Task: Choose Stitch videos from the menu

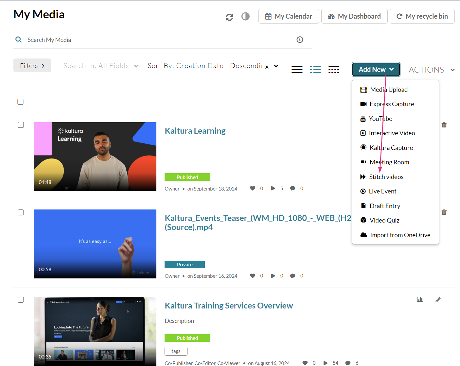Action: 386,177
